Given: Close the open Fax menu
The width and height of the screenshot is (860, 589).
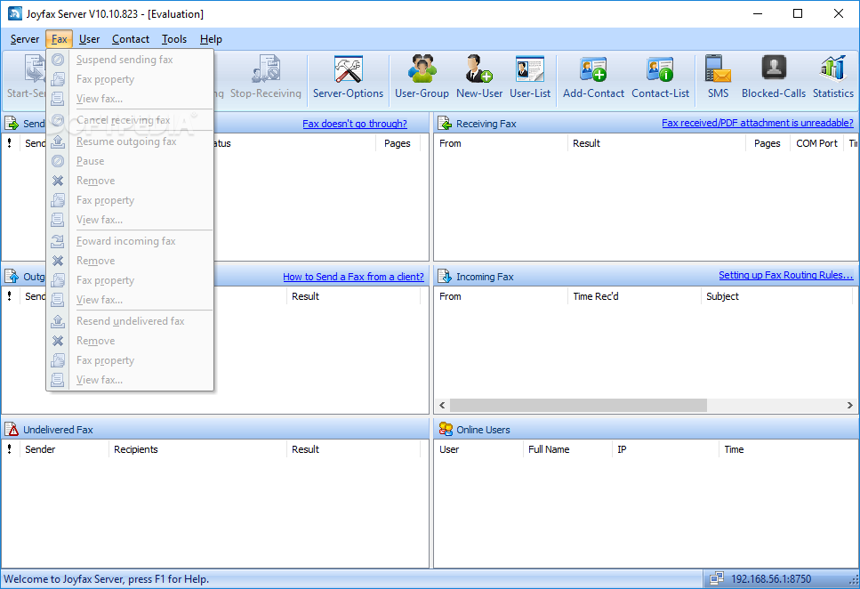Looking at the screenshot, I should point(60,39).
